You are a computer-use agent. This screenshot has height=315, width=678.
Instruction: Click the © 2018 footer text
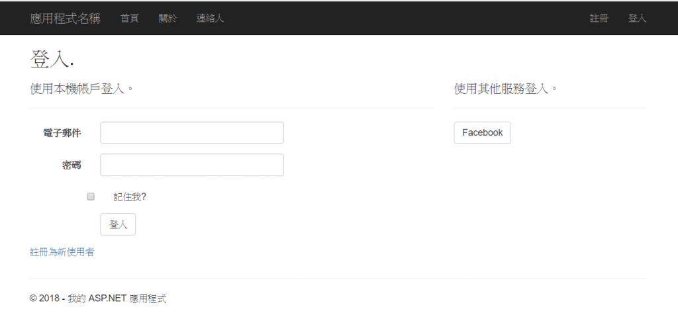pyautogui.click(x=98, y=298)
